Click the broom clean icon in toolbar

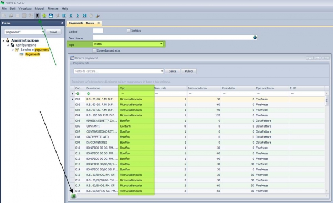click(98, 16)
